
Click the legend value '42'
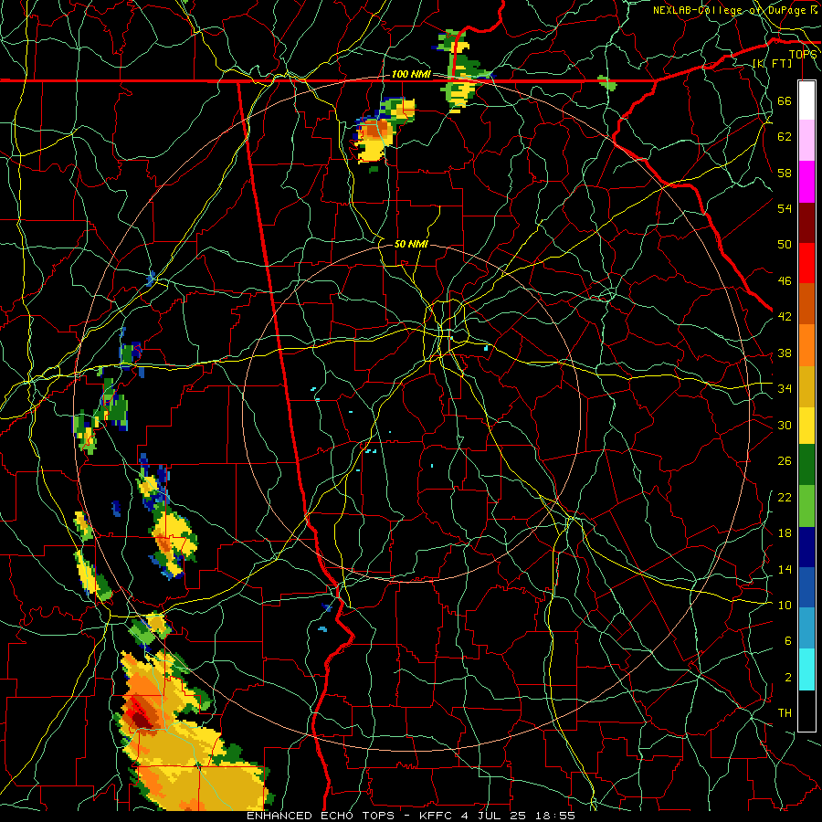[785, 316]
